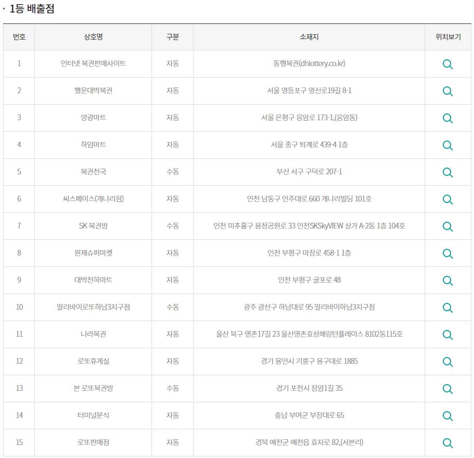Click address 광주 광산구 하남대로 95
The width and height of the screenshot is (474, 458).
pyautogui.click(x=278, y=307)
